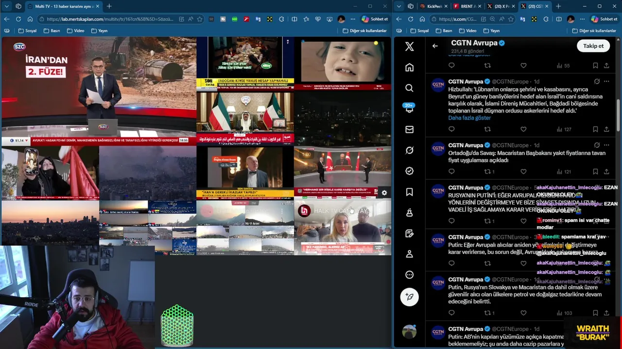Open X bookmarks in the sidebar
Viewport: 622px width, 349px height.
(409, 192)
